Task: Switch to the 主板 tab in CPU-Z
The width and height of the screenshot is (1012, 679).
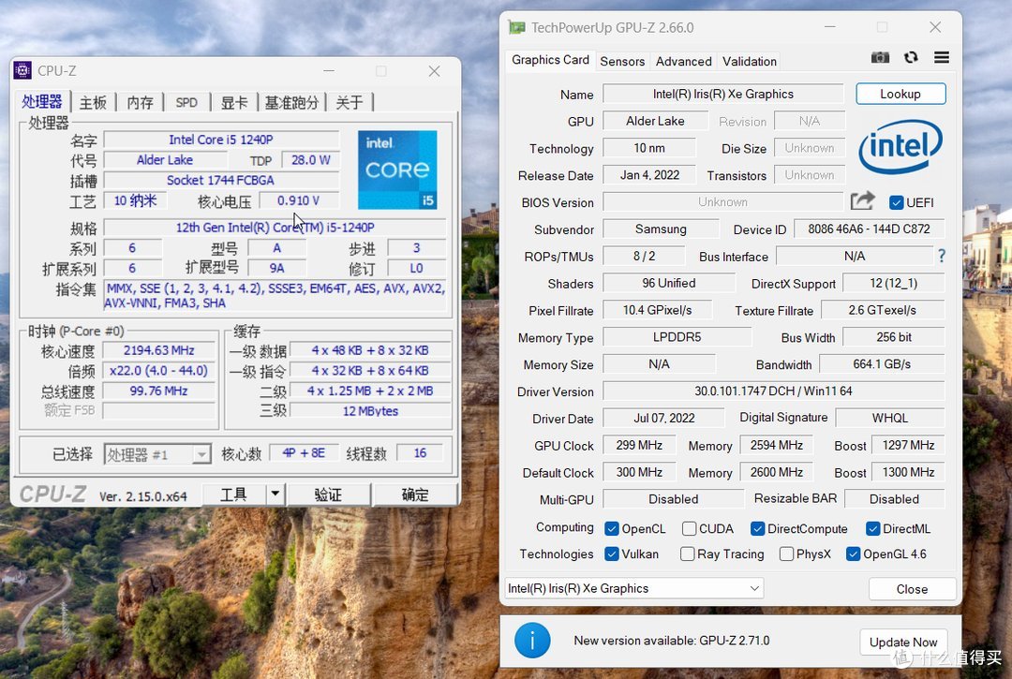Action: [x=93, y=102]
